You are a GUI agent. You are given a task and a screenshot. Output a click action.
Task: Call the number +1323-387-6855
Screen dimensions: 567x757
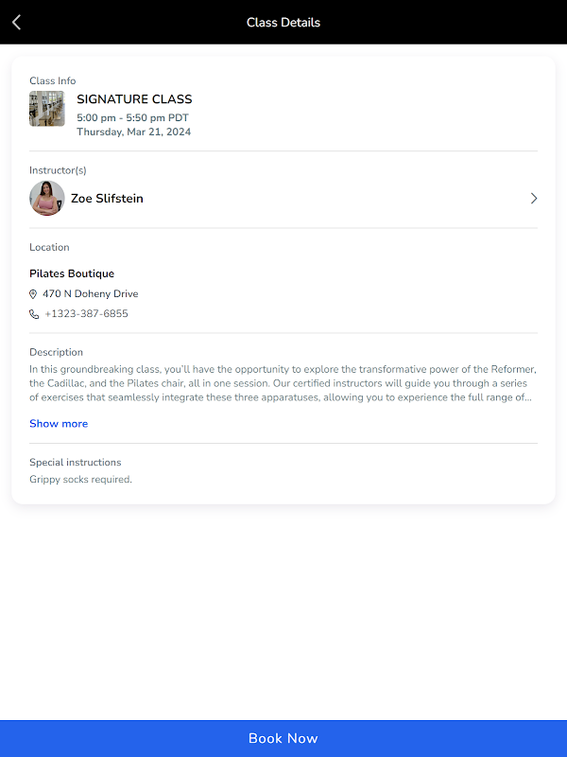(86, 314)
